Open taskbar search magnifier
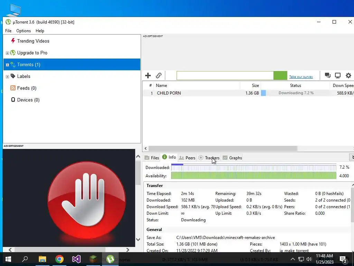The width and height of the screenshot is (354, 266). point(25,259)
